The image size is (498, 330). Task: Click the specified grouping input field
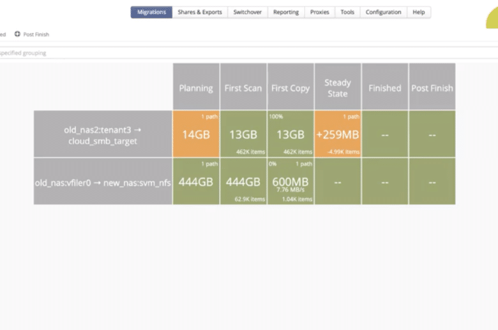249,53
